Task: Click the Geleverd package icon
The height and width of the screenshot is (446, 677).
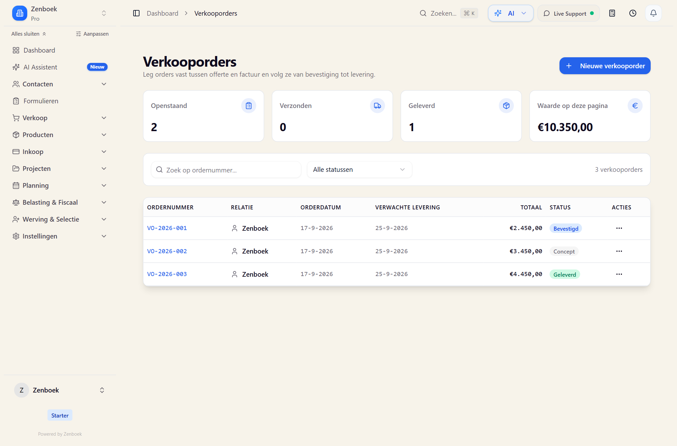Action: 506,106
